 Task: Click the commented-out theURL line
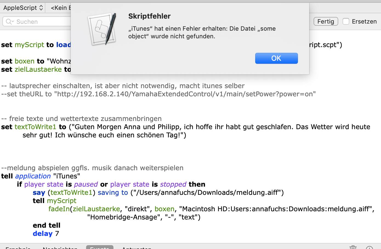click(x=158, y=94)
